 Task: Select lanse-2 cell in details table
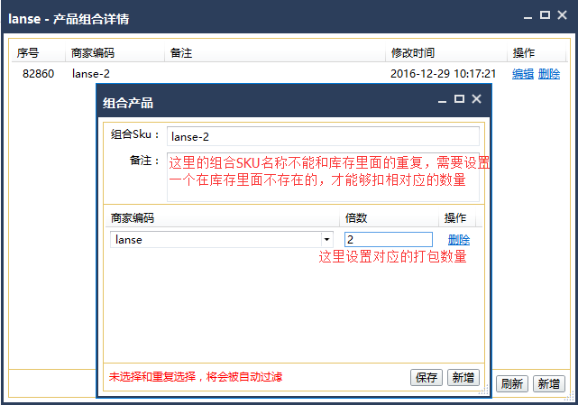point(91,74)
